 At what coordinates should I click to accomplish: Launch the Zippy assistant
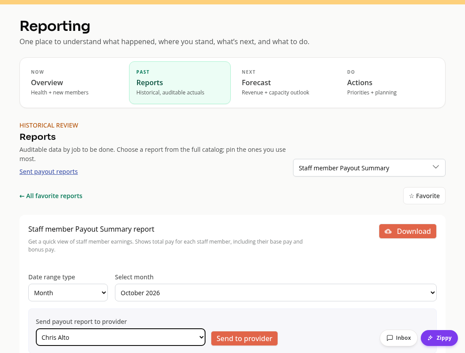click(x=439, y=338)
